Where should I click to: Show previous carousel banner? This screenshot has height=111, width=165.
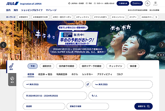coord(3,45)
